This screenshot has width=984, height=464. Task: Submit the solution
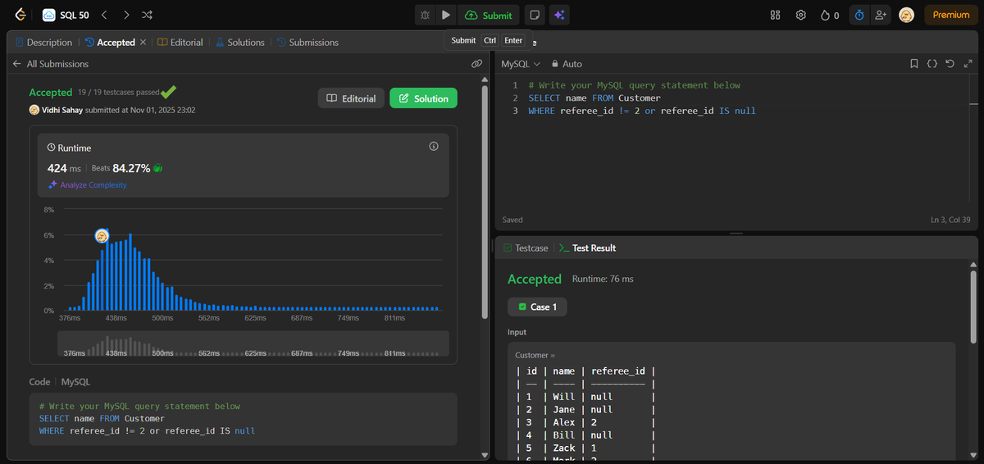(489, 15)
